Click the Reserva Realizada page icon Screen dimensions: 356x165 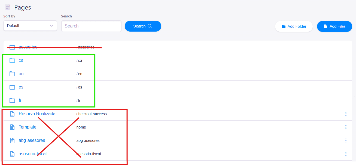pyautogui.click(x=12, y=114)
